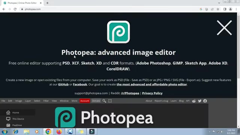Toggle fullscreen mode icon
This screenshot has width=240, height=135.
tap(110, 101)
